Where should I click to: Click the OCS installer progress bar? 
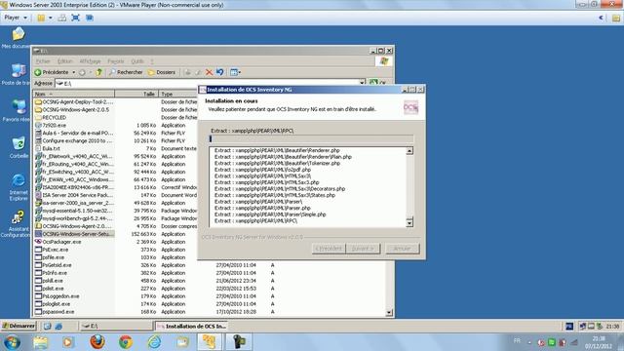(x=311, y=138)
